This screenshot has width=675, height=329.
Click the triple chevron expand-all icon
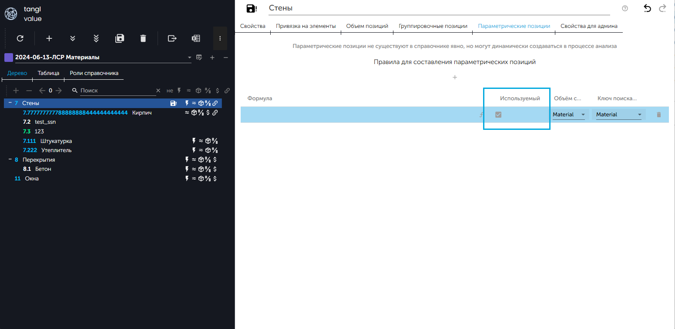pos(96,38)
